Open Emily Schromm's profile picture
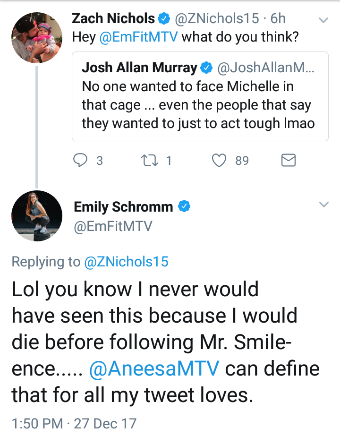Image resolution: width=340 pixels, height=436 pixels. coord(37,216)
